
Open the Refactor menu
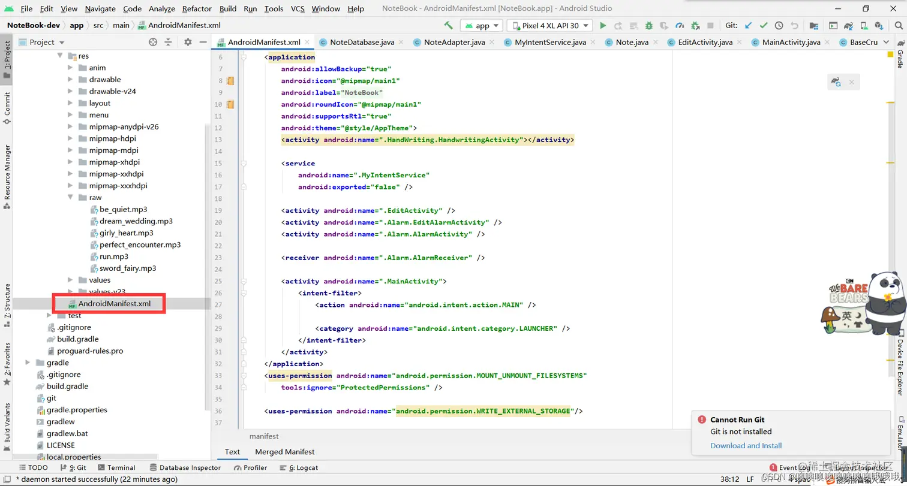[197, 8]
